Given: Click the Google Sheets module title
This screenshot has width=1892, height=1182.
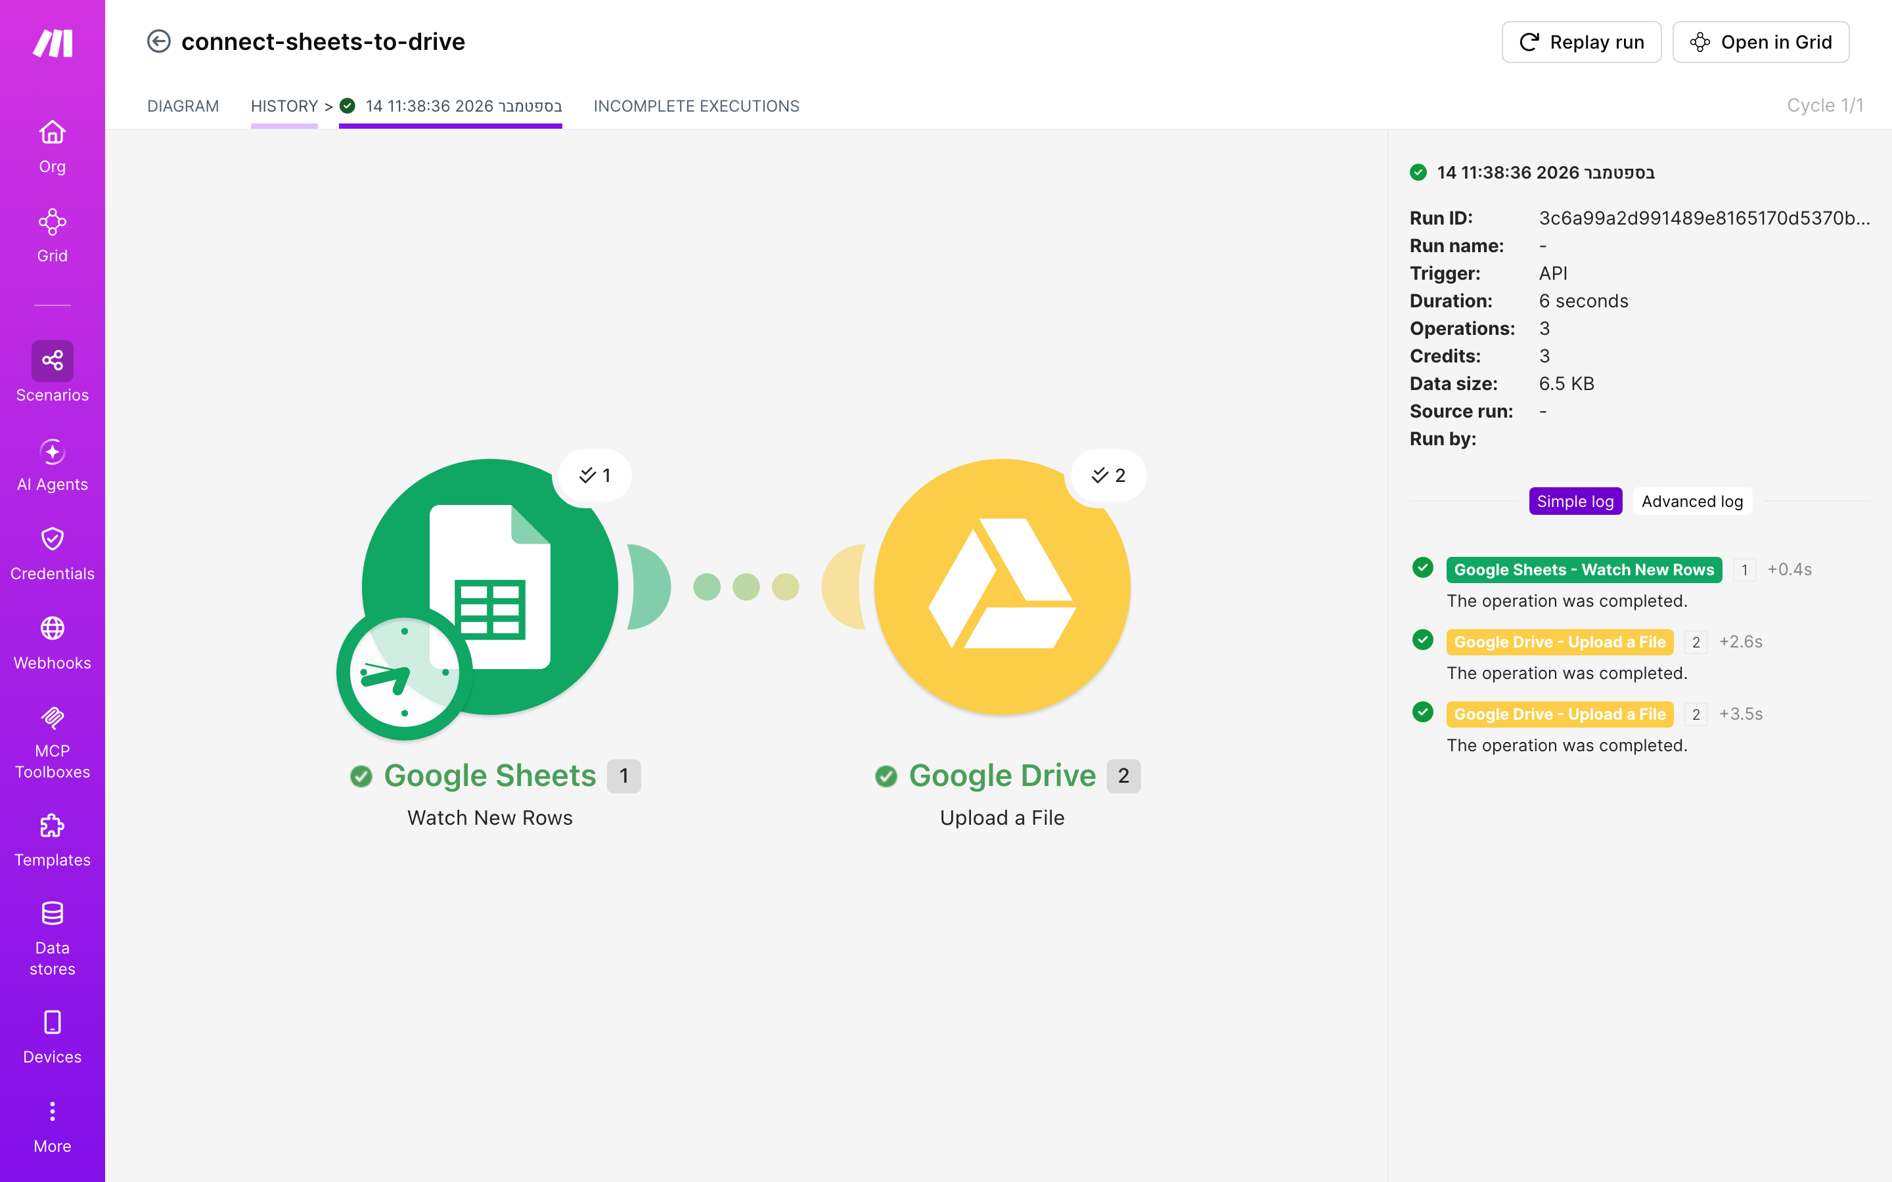Looking at the screenshot, I should (x=490, y=776).
